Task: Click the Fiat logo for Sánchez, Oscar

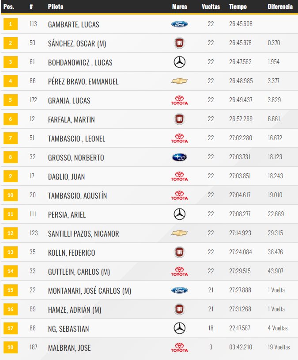Action: [180, 43]
